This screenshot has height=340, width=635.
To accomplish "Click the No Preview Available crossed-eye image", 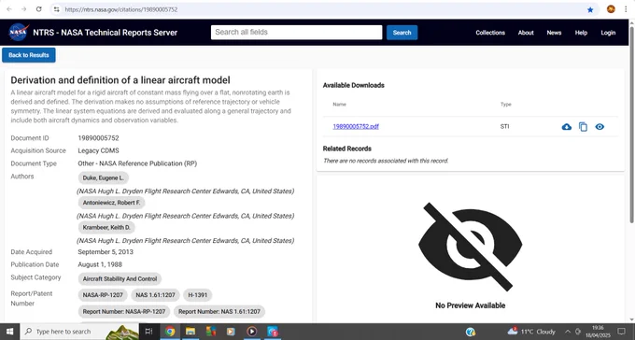I will coord(470,247).
